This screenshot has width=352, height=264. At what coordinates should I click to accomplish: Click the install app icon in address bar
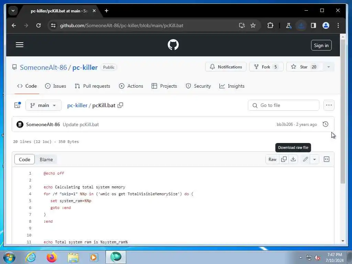[242, 25]
